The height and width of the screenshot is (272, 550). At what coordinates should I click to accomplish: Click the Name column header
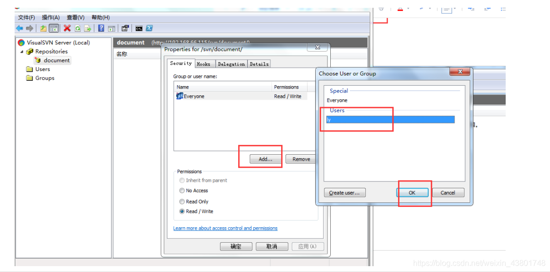point(223,87)
